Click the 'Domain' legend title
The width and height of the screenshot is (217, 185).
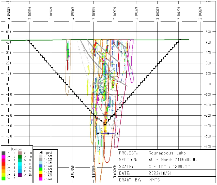16,149
